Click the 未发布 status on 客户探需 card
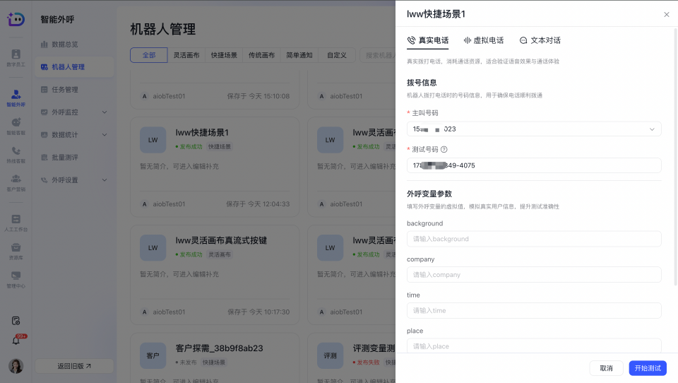Viewport: 678px width, 383px height. (x=186, y=363)
